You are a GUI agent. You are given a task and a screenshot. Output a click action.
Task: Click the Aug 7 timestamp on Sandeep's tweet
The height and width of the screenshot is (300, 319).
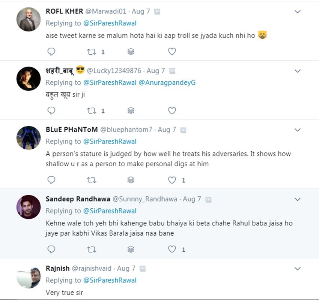pos(192,199)
